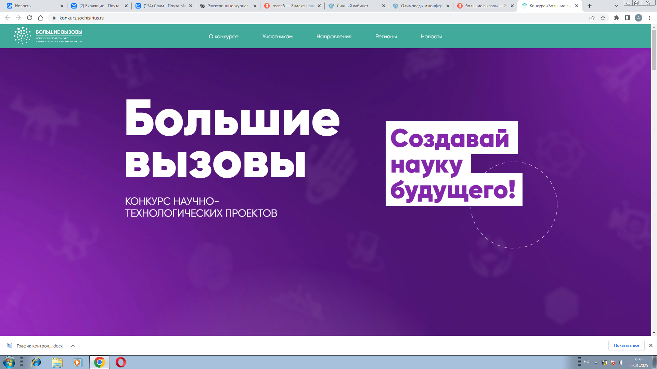Open the Action Center flag tray icon
Screen dimensions: 657x369
(x=613, y=363)
